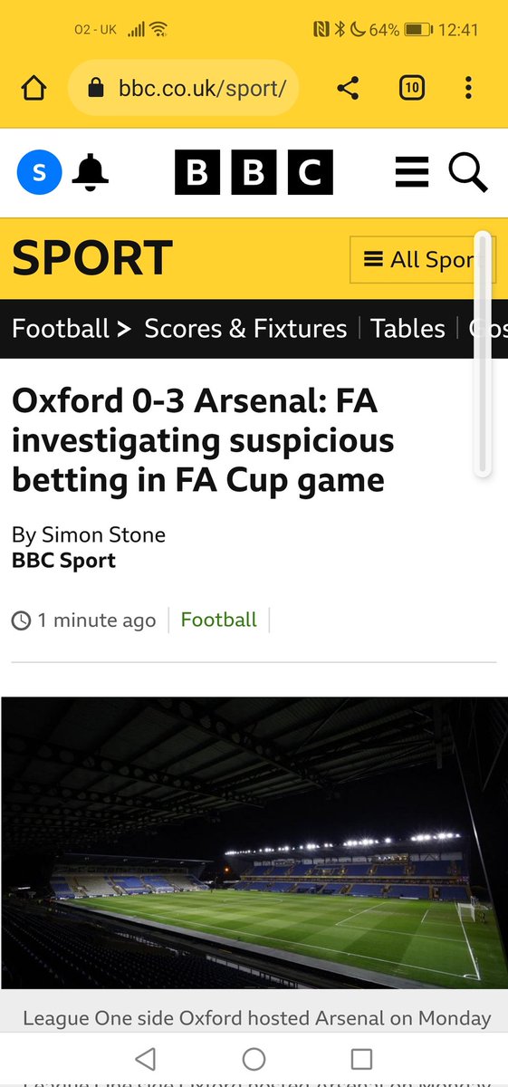Screen dimensions: 508x1087
Task: Tap the bbc.co.uk/sport address bar
Action: click(x=184, y=88)
